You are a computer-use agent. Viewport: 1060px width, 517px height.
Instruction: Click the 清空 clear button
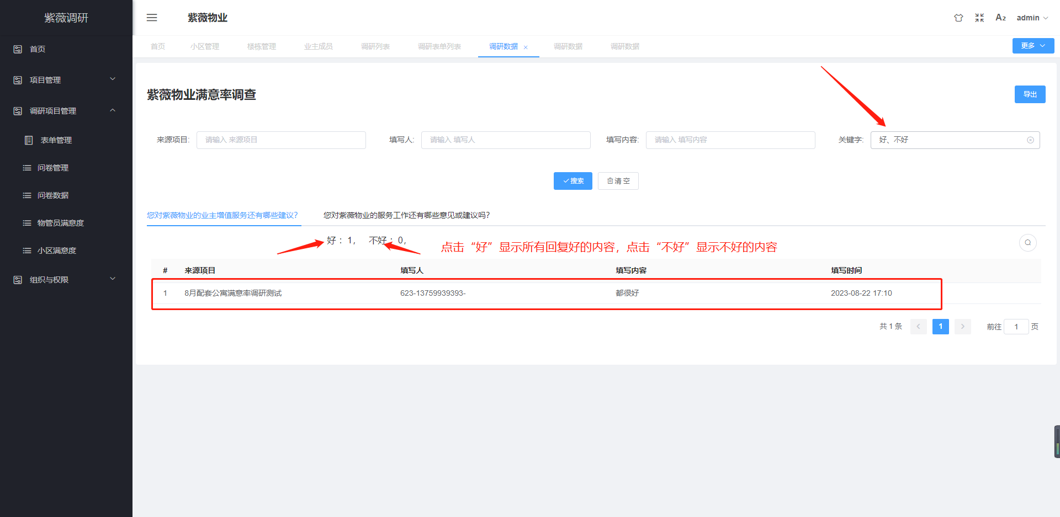click(x=618, y=181)
